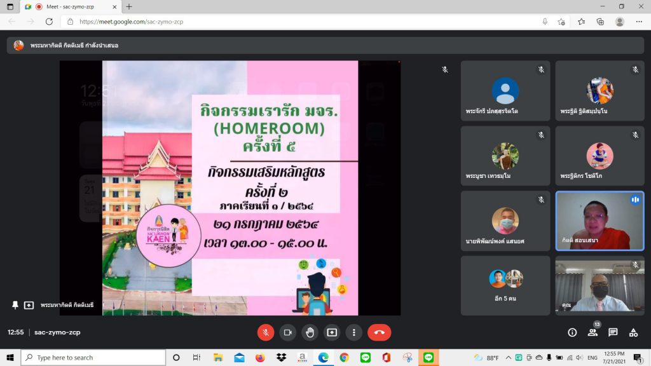The height and width of the screenshot is (366, 651).
Task: Open Task View on the taskbar
Action: tap(197, 357)
